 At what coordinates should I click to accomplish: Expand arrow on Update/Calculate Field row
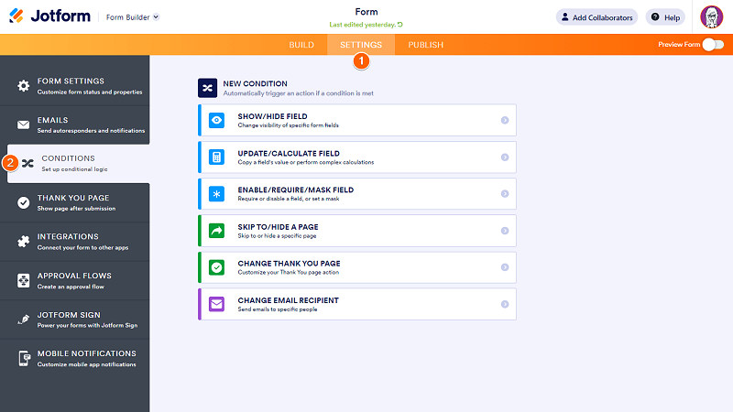(x=505, y=157)
